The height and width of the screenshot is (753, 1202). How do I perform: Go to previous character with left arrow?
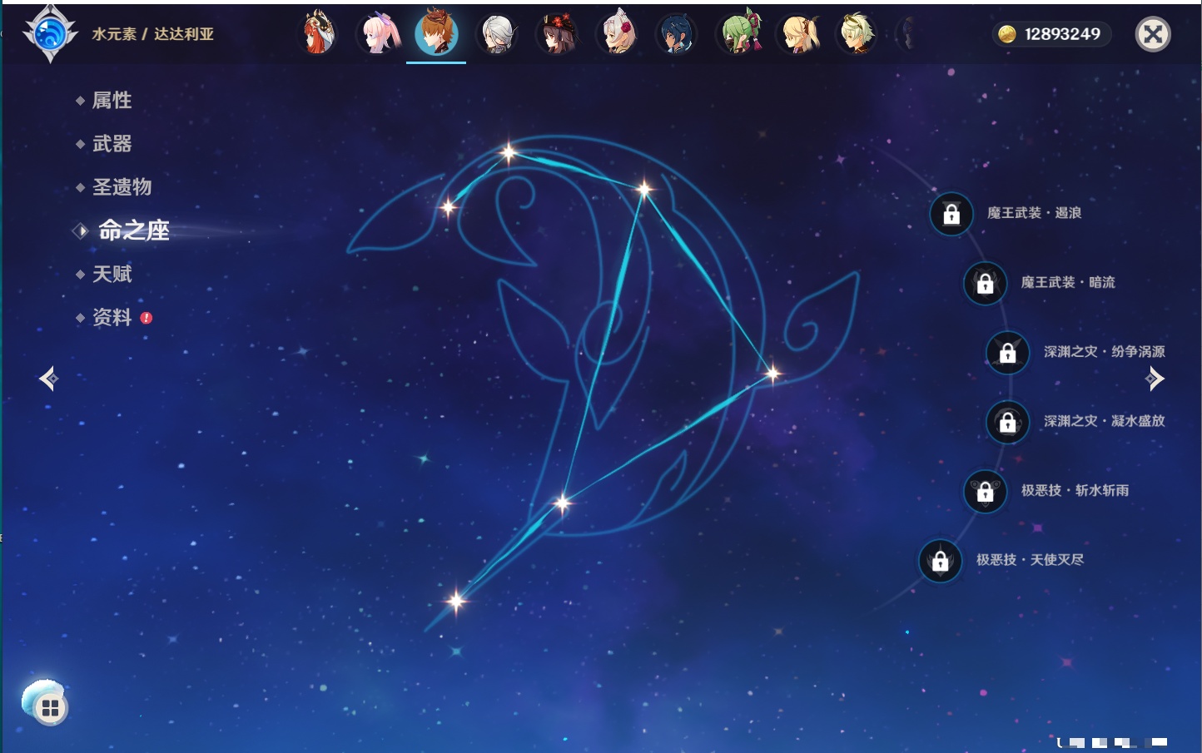[x=48, y=379]
